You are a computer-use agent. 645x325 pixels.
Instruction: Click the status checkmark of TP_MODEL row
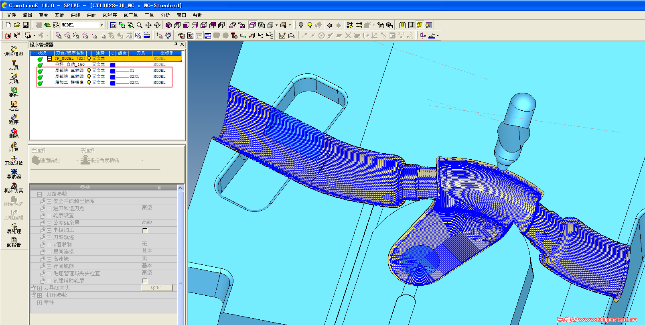[x=40, y=59]
